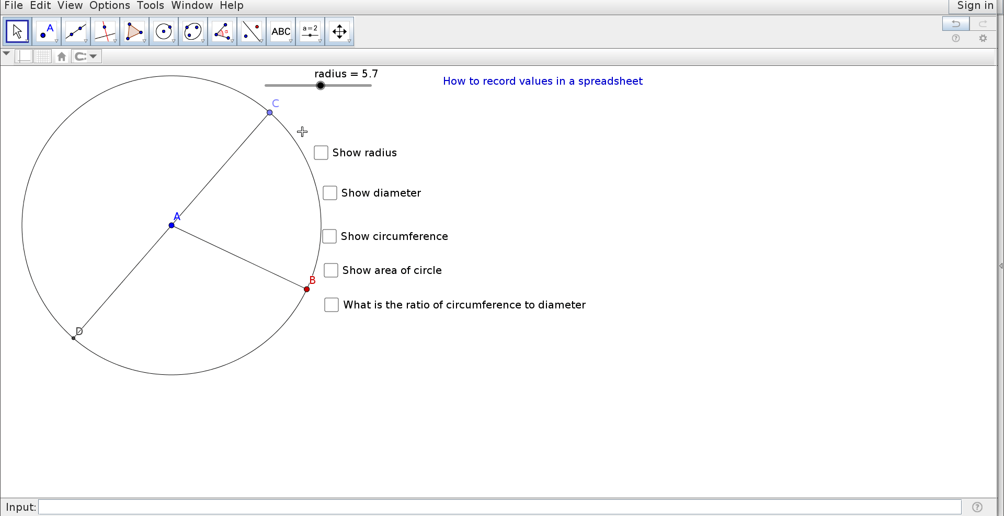Open the Line tool dropdown arrow
The height and width of the screenshot is (516, 1004).
86,41
